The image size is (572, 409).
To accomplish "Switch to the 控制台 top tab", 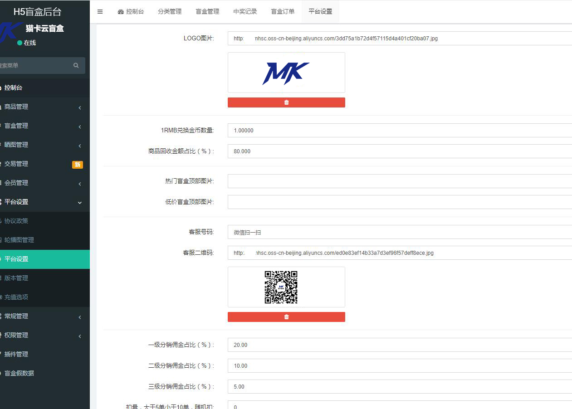I will 131,12.
